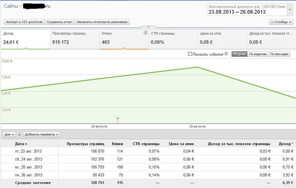Click the chart peak point on 25 августа
The height and width of the screenshot is (188, 296).
click(197, 67)
